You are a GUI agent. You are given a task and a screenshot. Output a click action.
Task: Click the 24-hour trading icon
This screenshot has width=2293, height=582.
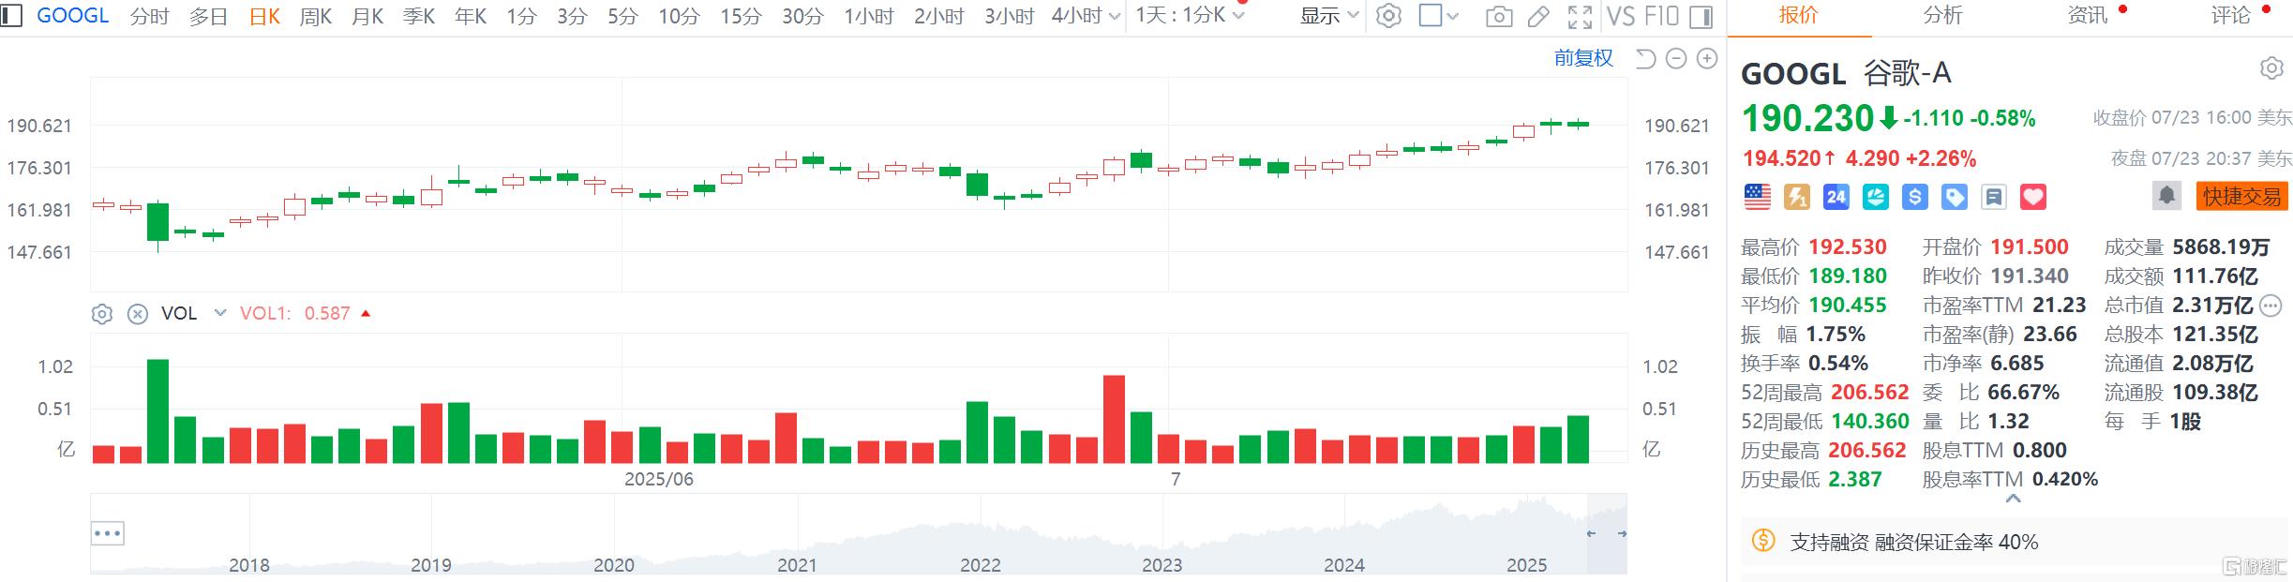1836,197
